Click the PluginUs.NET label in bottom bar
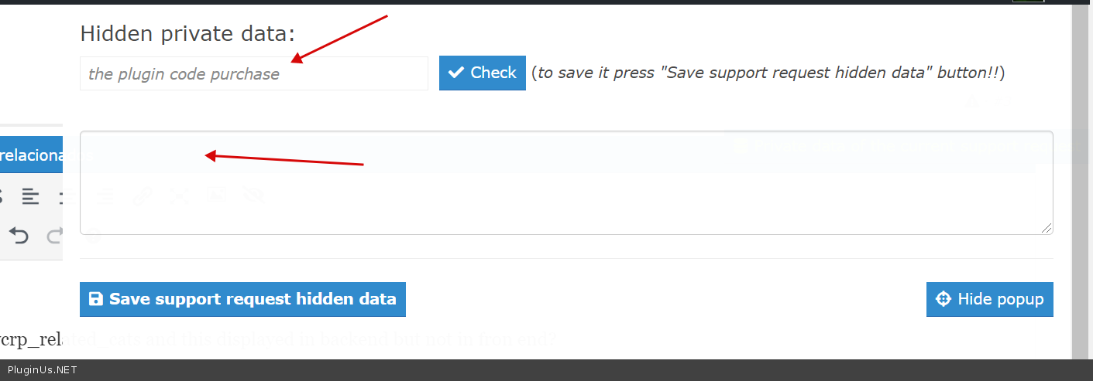The height and width of the screenshot is (381, 1093). pos(42,370)
